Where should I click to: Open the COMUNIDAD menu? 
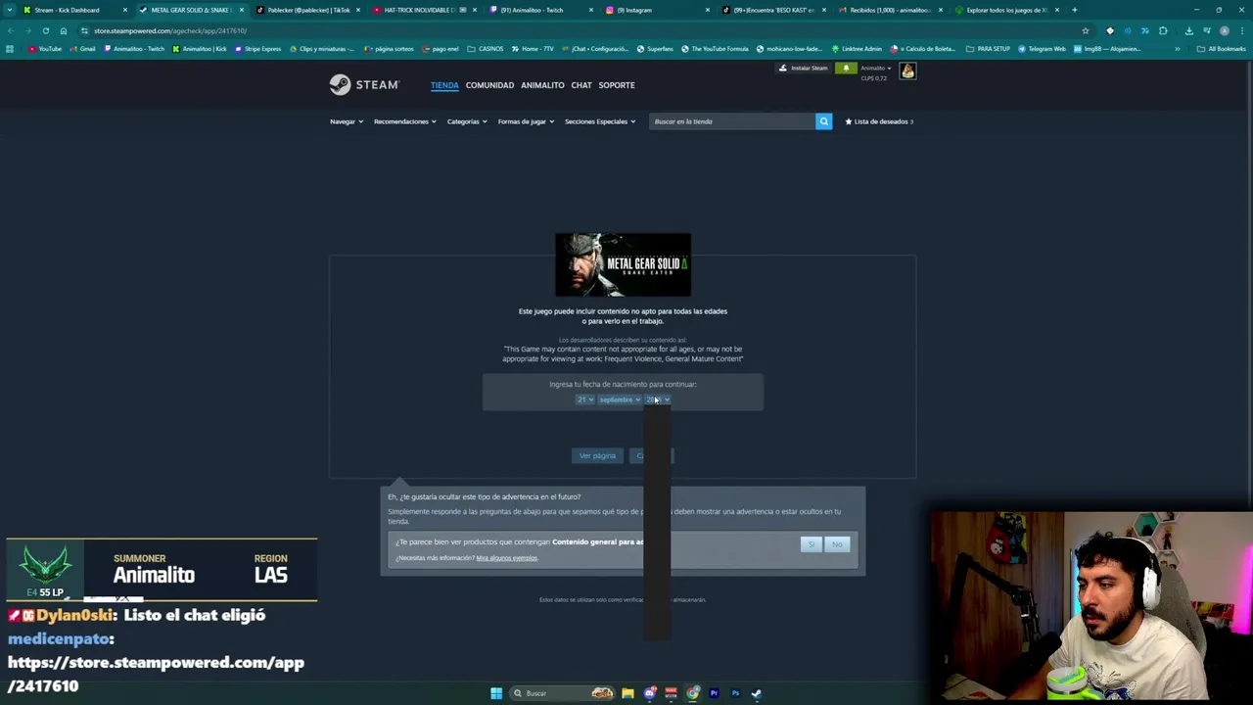pos(489,85)
